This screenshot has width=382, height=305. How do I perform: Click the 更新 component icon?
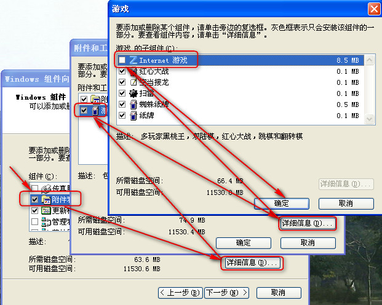[x=46, y=210]
